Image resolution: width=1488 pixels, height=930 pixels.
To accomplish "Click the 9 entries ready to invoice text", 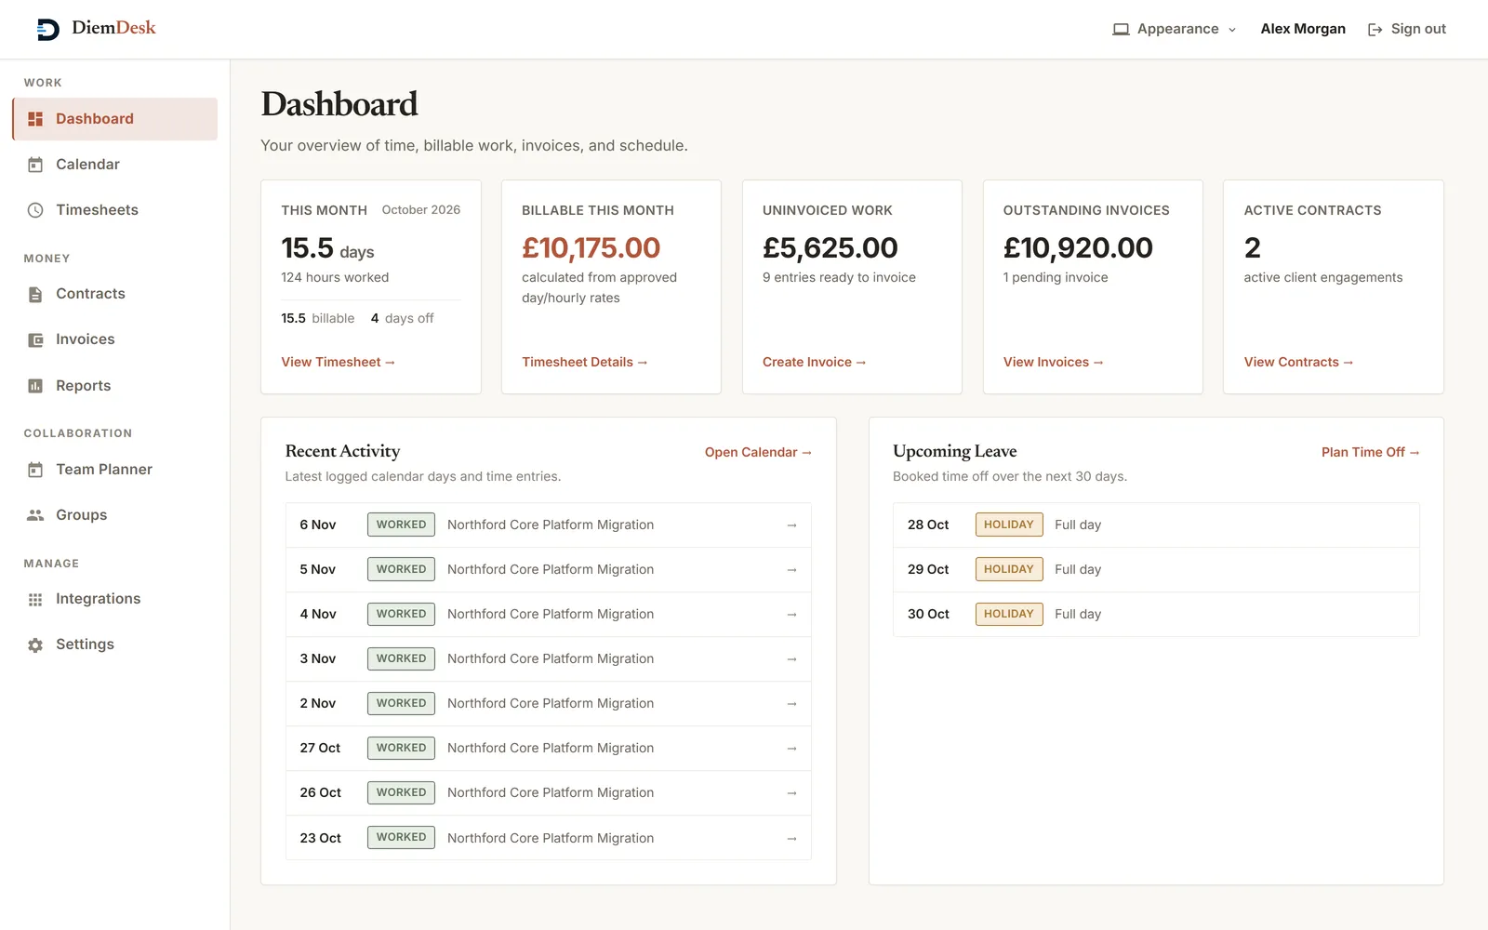I will tap(839, 277).
